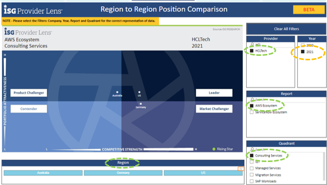Click the Provider search field with HCL
The height and width of the screenshot is (185, 327).
[x=271, y=45]
